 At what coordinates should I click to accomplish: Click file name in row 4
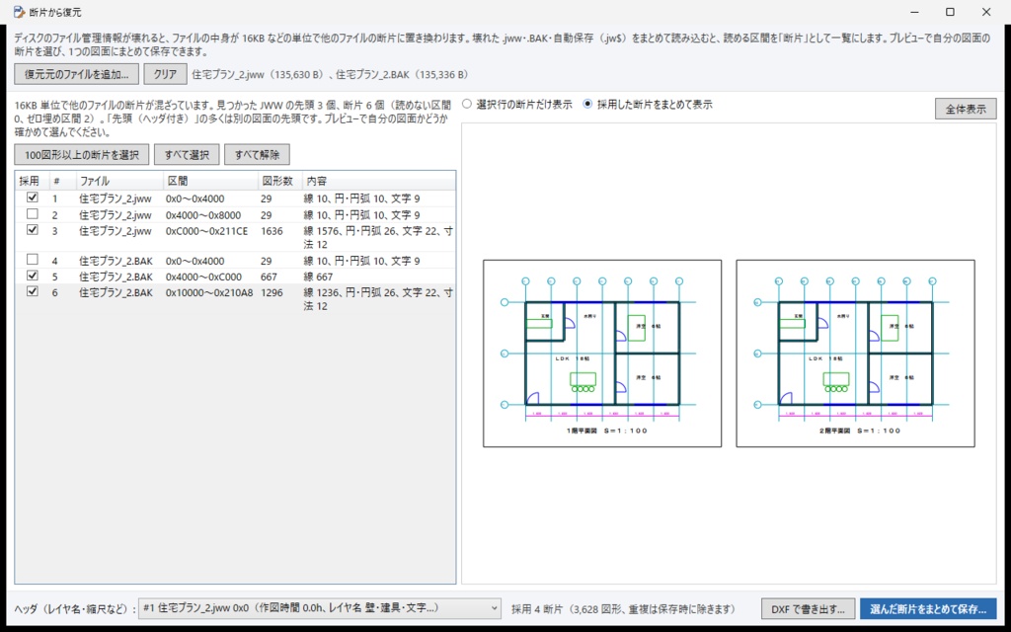pos(116,261)
